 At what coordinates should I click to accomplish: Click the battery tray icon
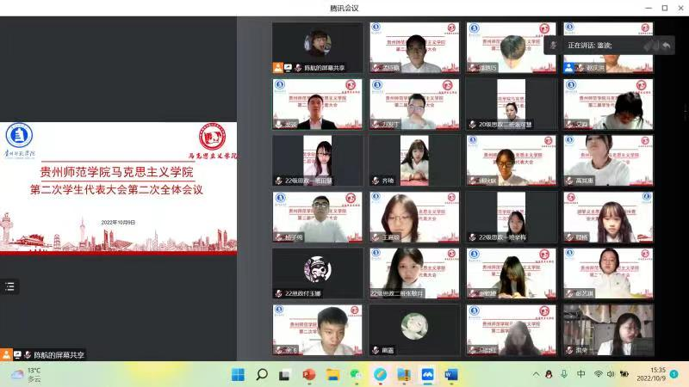pos(624,374)
